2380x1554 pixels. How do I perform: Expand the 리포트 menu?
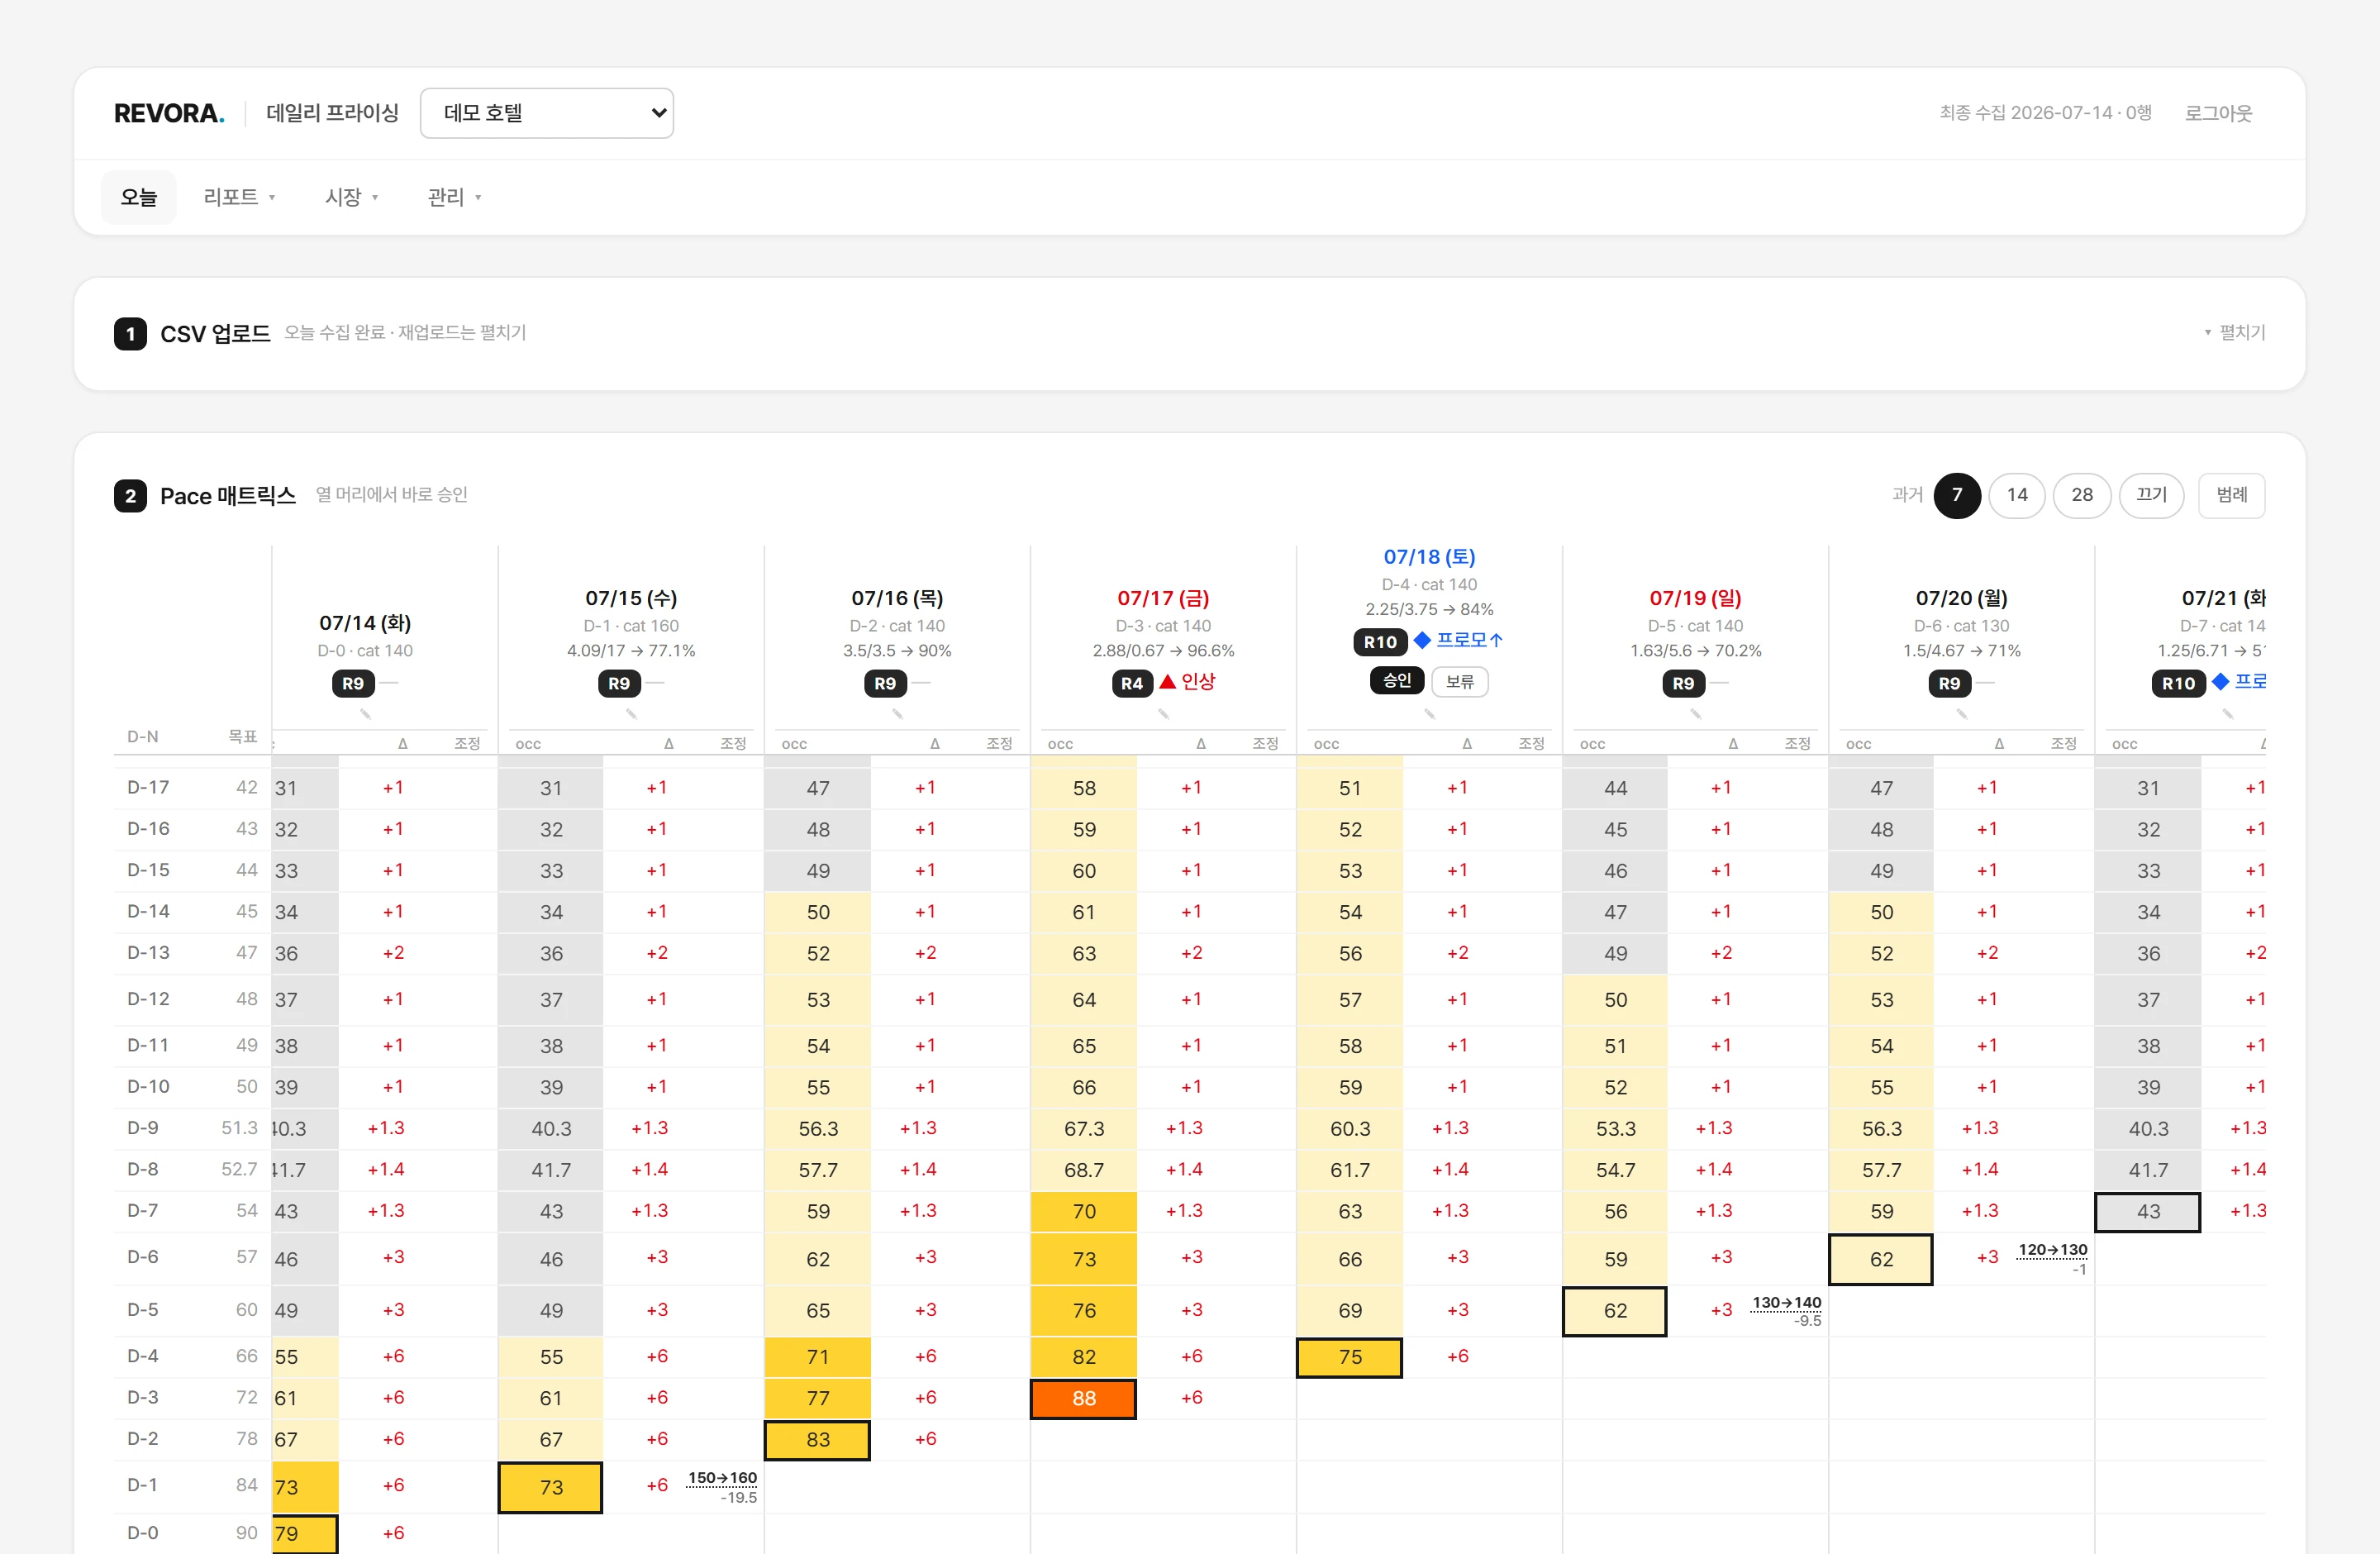[239, 197]
